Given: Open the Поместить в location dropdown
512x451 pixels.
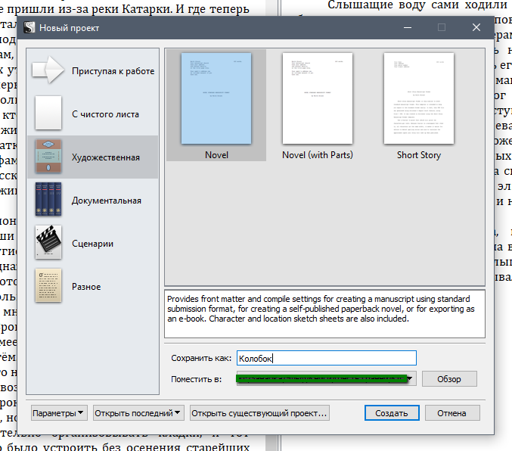Looking at the screenshot, I should pos(411,378).
